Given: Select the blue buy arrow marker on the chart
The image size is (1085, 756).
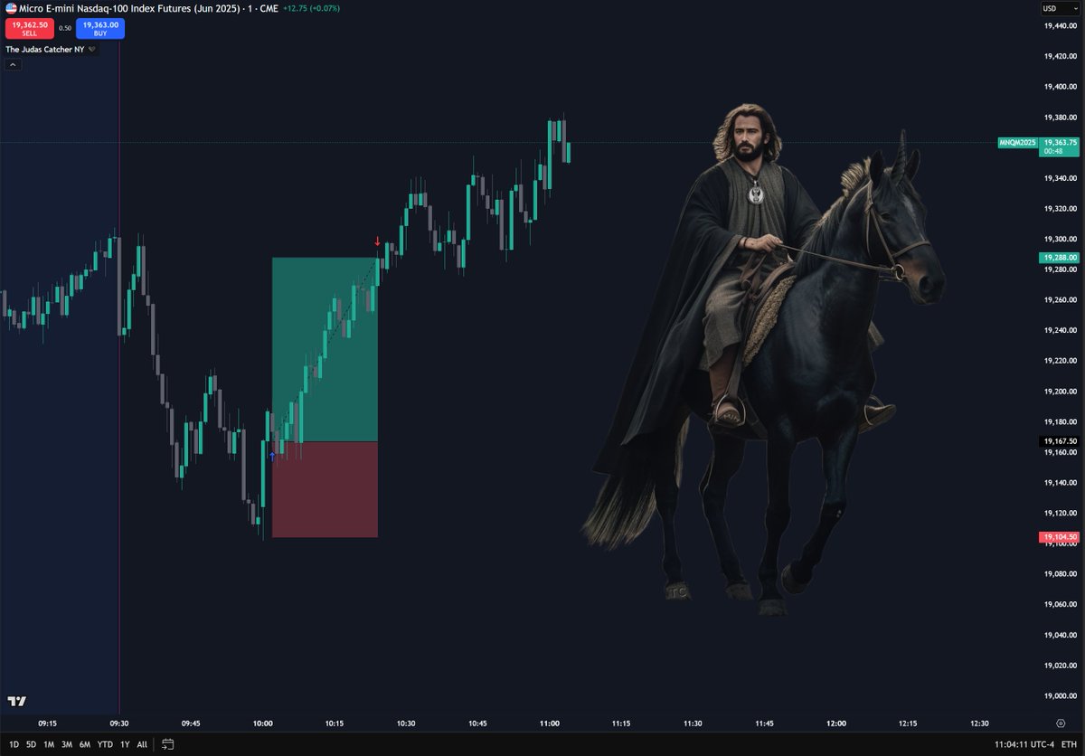Looking at the screenshot, I should tap(272, 457).
